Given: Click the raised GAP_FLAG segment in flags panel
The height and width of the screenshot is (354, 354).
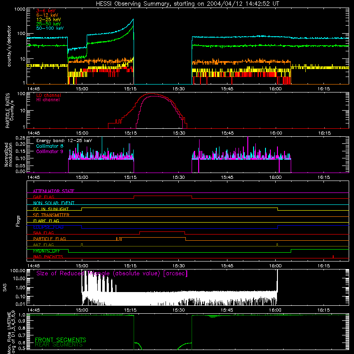Looking at the screenshot, I should tap(163, 196).
